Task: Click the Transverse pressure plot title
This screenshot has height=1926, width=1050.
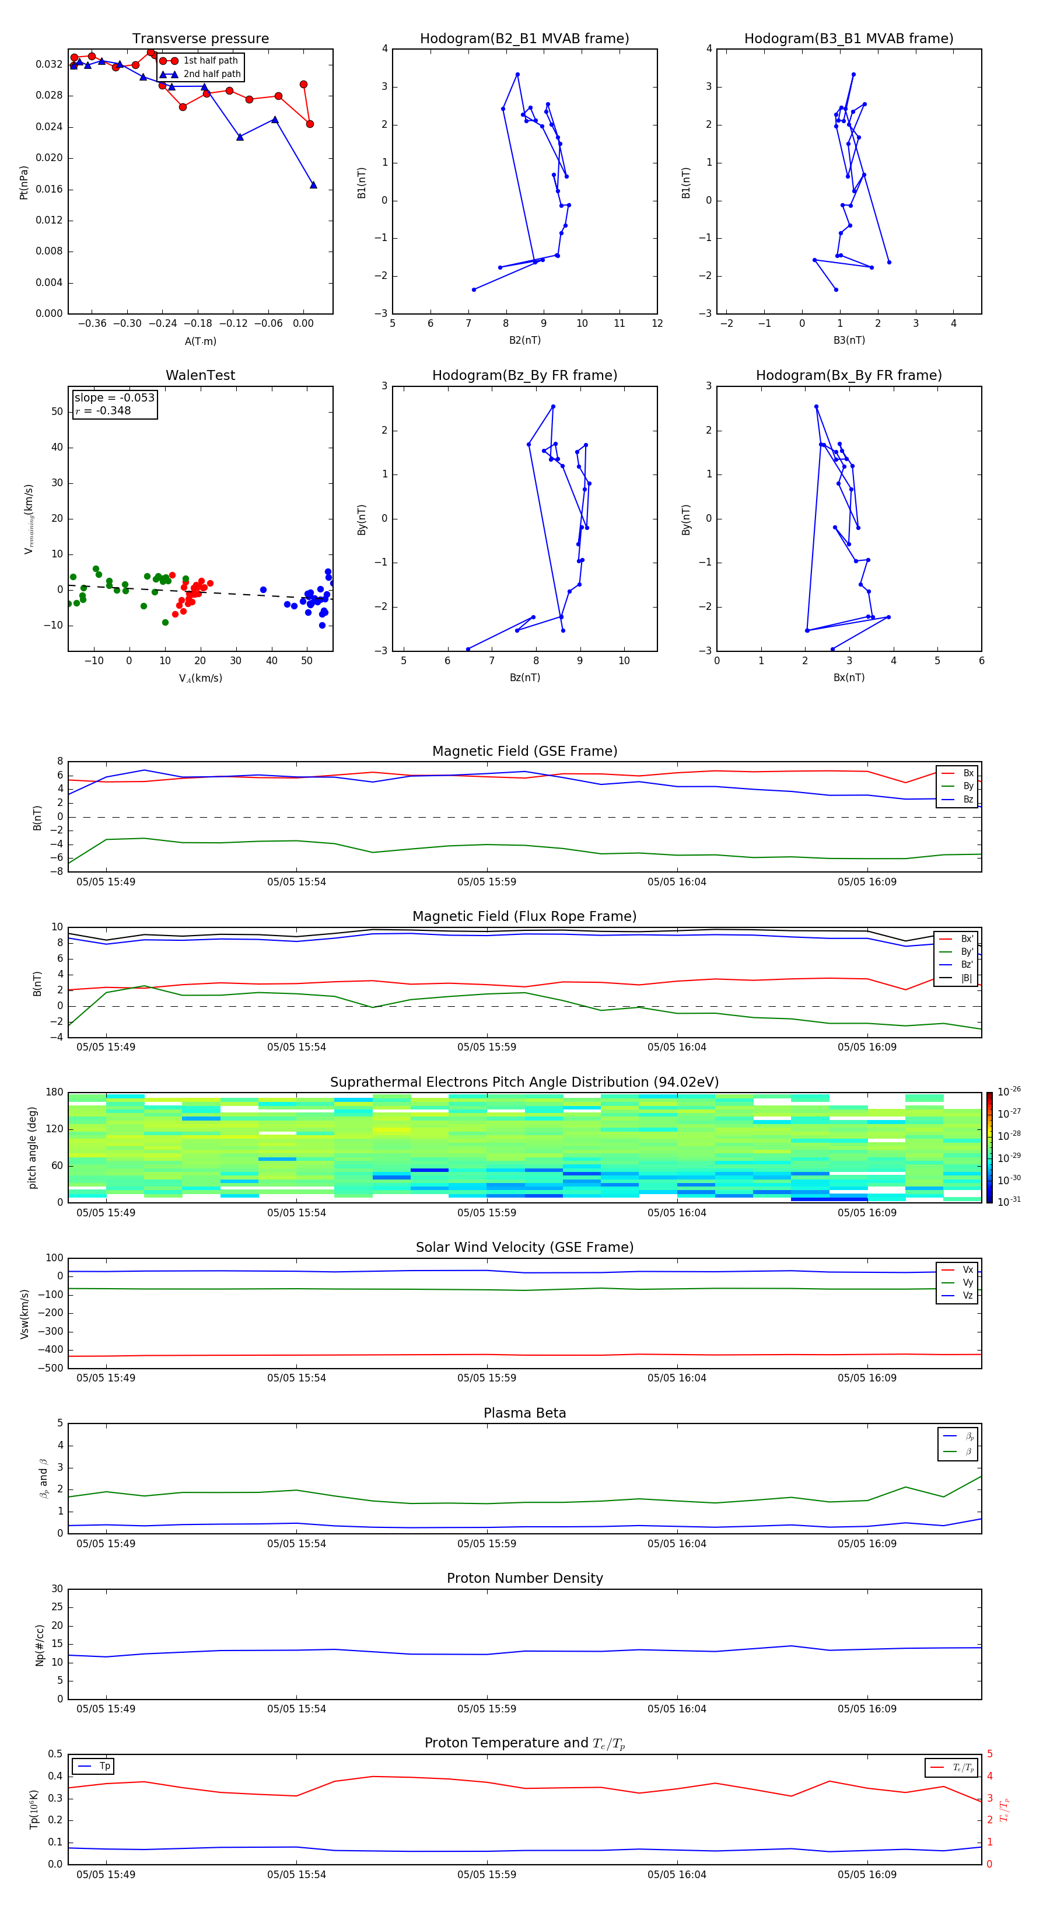Action: pyautogui.click(x=200, y=39)
